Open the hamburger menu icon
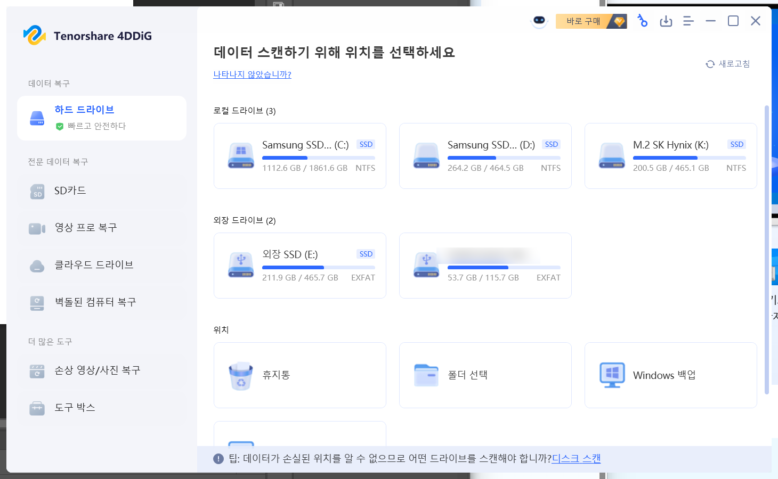Viewport: 778px width, 479px height. 688,21
